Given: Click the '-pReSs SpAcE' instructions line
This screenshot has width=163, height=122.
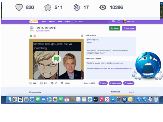Looking at the screenshot, I should pos(93,40).
